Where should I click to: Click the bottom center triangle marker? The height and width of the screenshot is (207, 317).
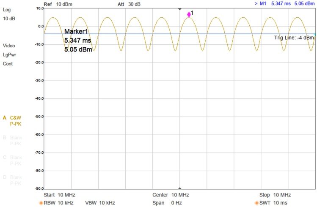coord(180,188)
